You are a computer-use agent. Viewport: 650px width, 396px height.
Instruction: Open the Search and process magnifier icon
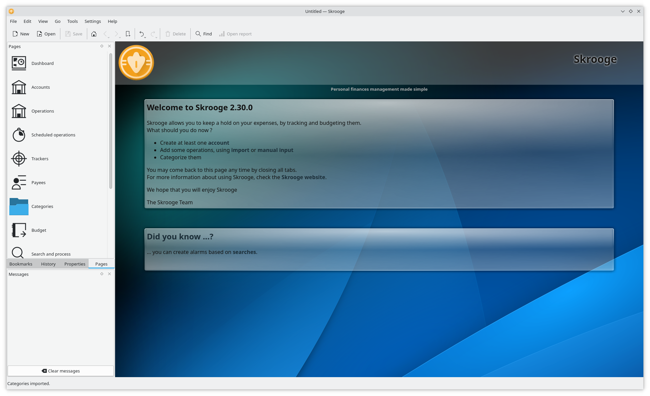pos(18,253)
